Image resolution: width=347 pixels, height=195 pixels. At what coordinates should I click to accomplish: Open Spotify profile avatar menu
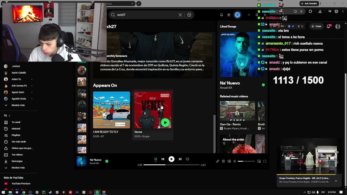pos(237,15)
